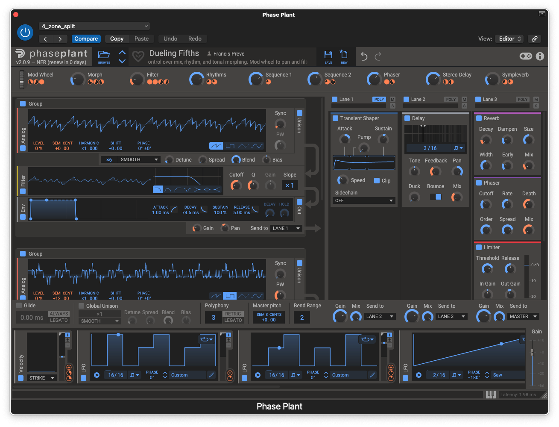Click the Save preset disk icon
The image size is (559, 427).
click(x=328, y=56)
